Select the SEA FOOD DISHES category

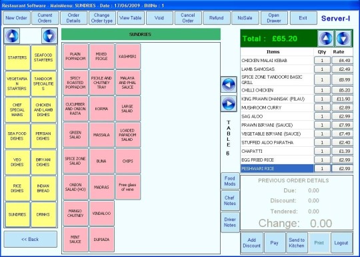[x=17, y=136]
